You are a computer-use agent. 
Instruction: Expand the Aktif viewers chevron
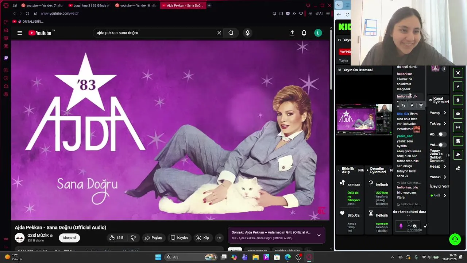(x=444, y=195)
